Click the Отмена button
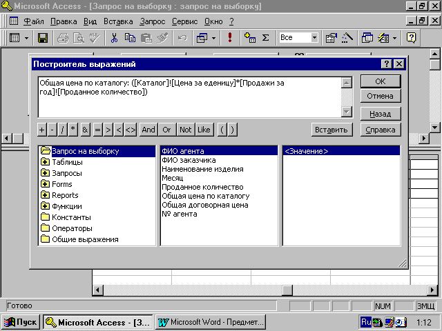 (381, 96)
